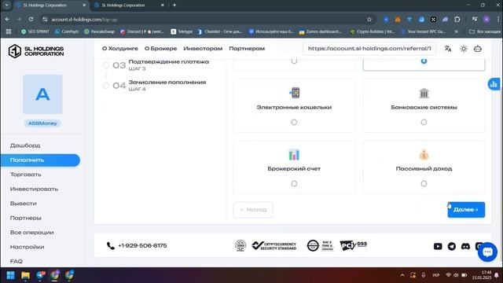503x283 pixels.
Task: Open Партнеры in sidebar
Action: coord(26,218)
